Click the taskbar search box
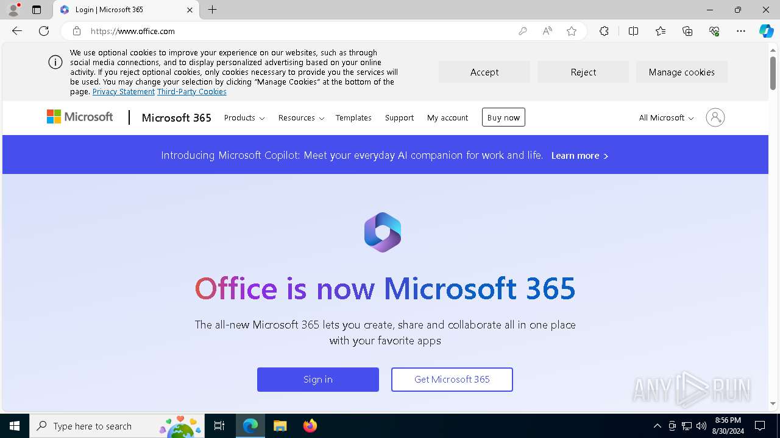The height and width of the screenshot is (438, 780). point(117,426)
